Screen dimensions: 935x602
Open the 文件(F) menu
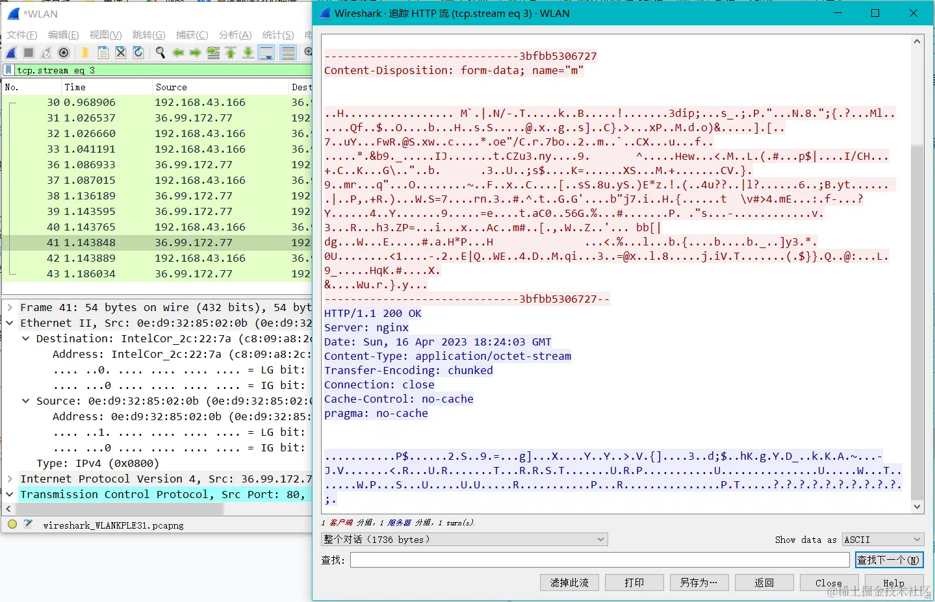(x=22, y=35)
